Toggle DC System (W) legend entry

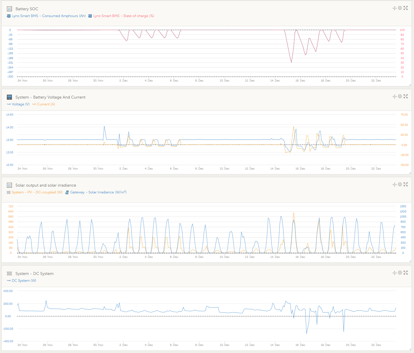[21, 281]
